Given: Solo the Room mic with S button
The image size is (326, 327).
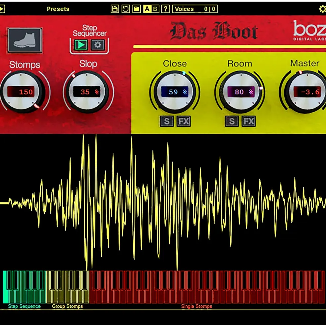Looking at the screenshot, I should point(232,121).
